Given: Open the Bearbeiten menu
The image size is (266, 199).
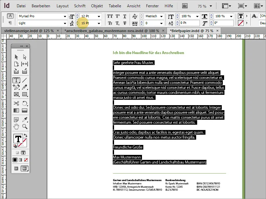Looking at the screenshot, I should pos(41,6).
